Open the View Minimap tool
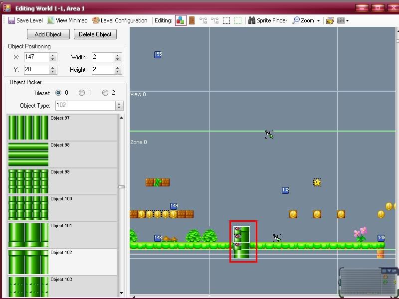399x299 pixels. pos(67,20)
